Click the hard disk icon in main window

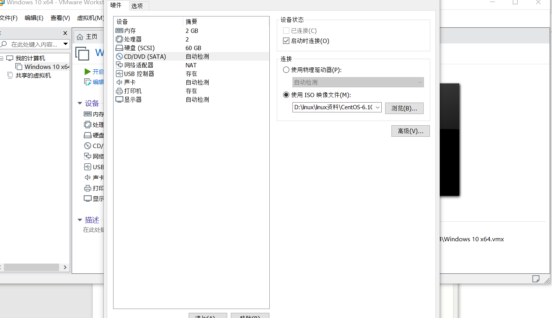[x=88, y=135]
